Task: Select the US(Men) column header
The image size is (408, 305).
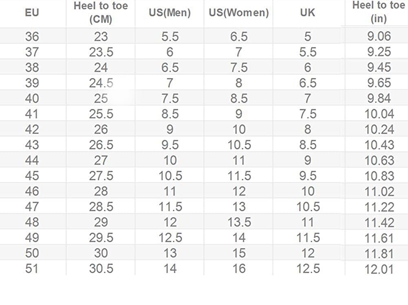Action: tap(170, 13)
